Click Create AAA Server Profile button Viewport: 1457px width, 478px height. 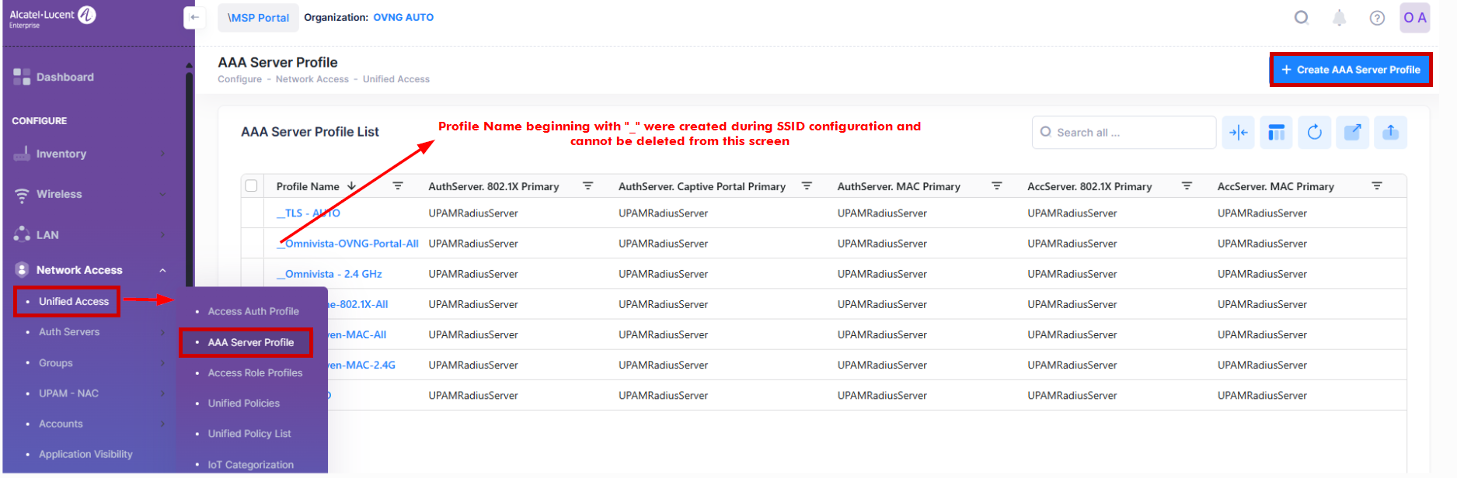(1351, 70)
